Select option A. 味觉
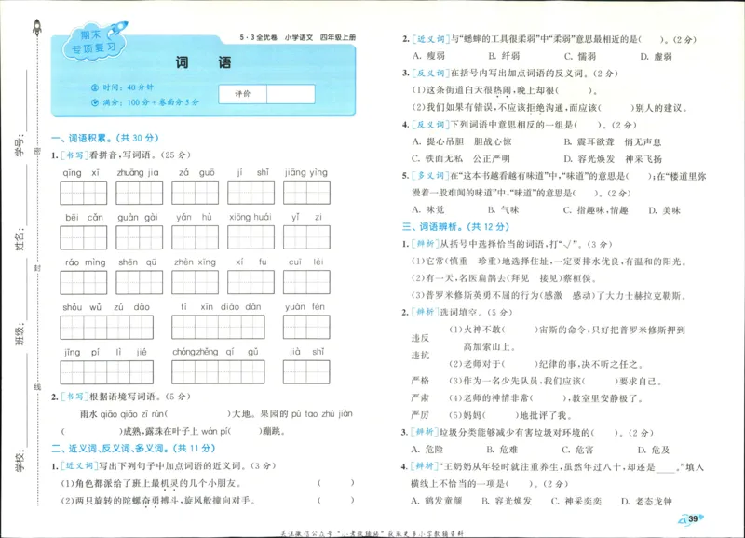The width and height of the screenshot is (745, 538). 428,209
